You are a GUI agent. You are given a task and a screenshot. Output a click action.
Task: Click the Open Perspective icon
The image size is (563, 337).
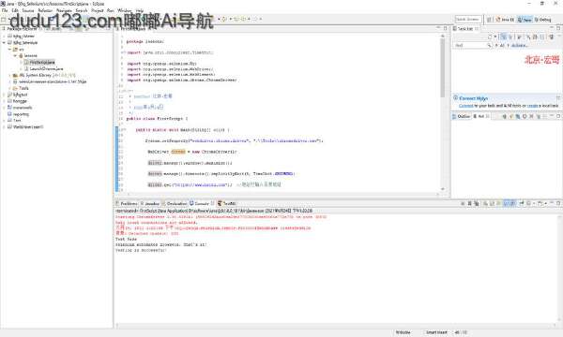coord(489,20)
